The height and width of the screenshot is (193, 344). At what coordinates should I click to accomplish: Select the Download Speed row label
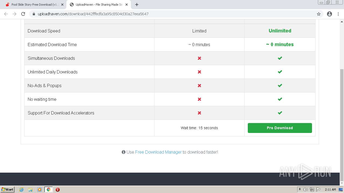[x=44, y=31]
